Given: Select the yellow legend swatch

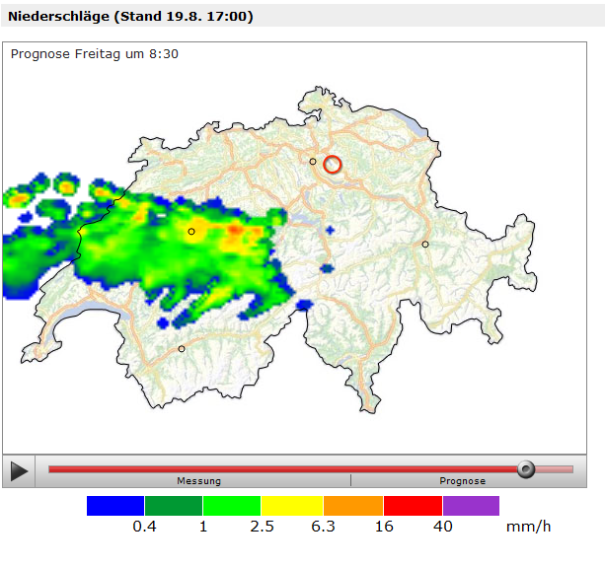Looking at the screenshot, I should click(x=293, y=506).
